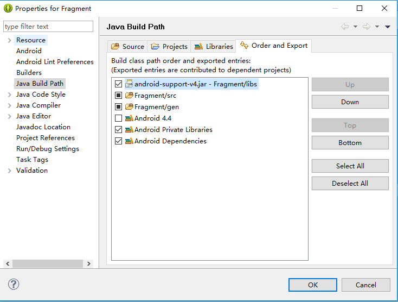Click the Down button
Viewport: 398px width, 302px height.
coord(350,102)
